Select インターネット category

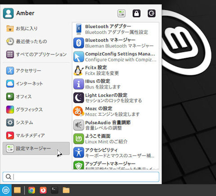pyautogui.click(x=36, y=84)
